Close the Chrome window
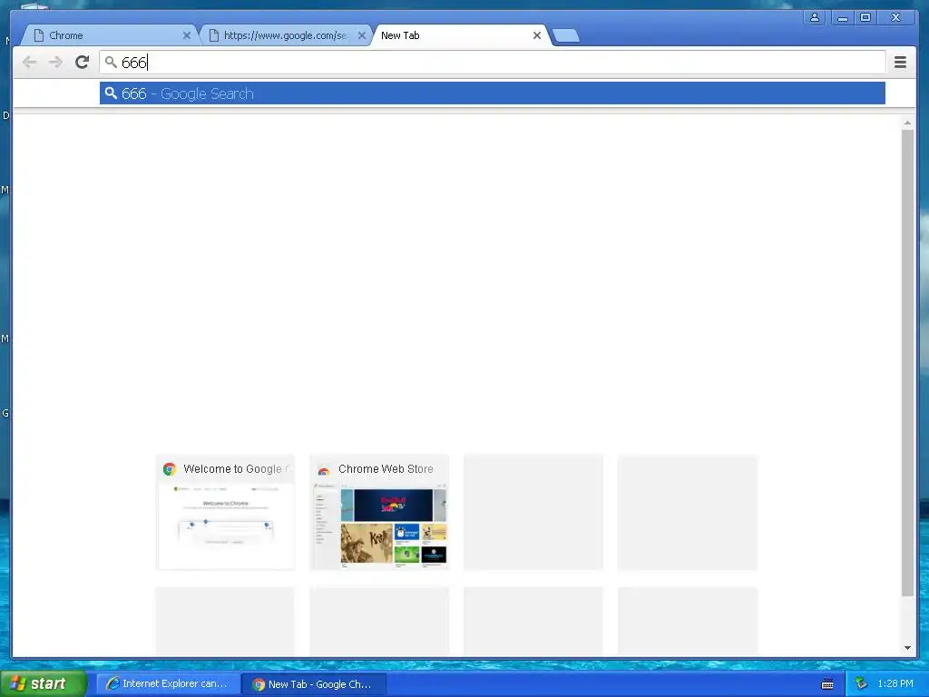 coord(895,17)
